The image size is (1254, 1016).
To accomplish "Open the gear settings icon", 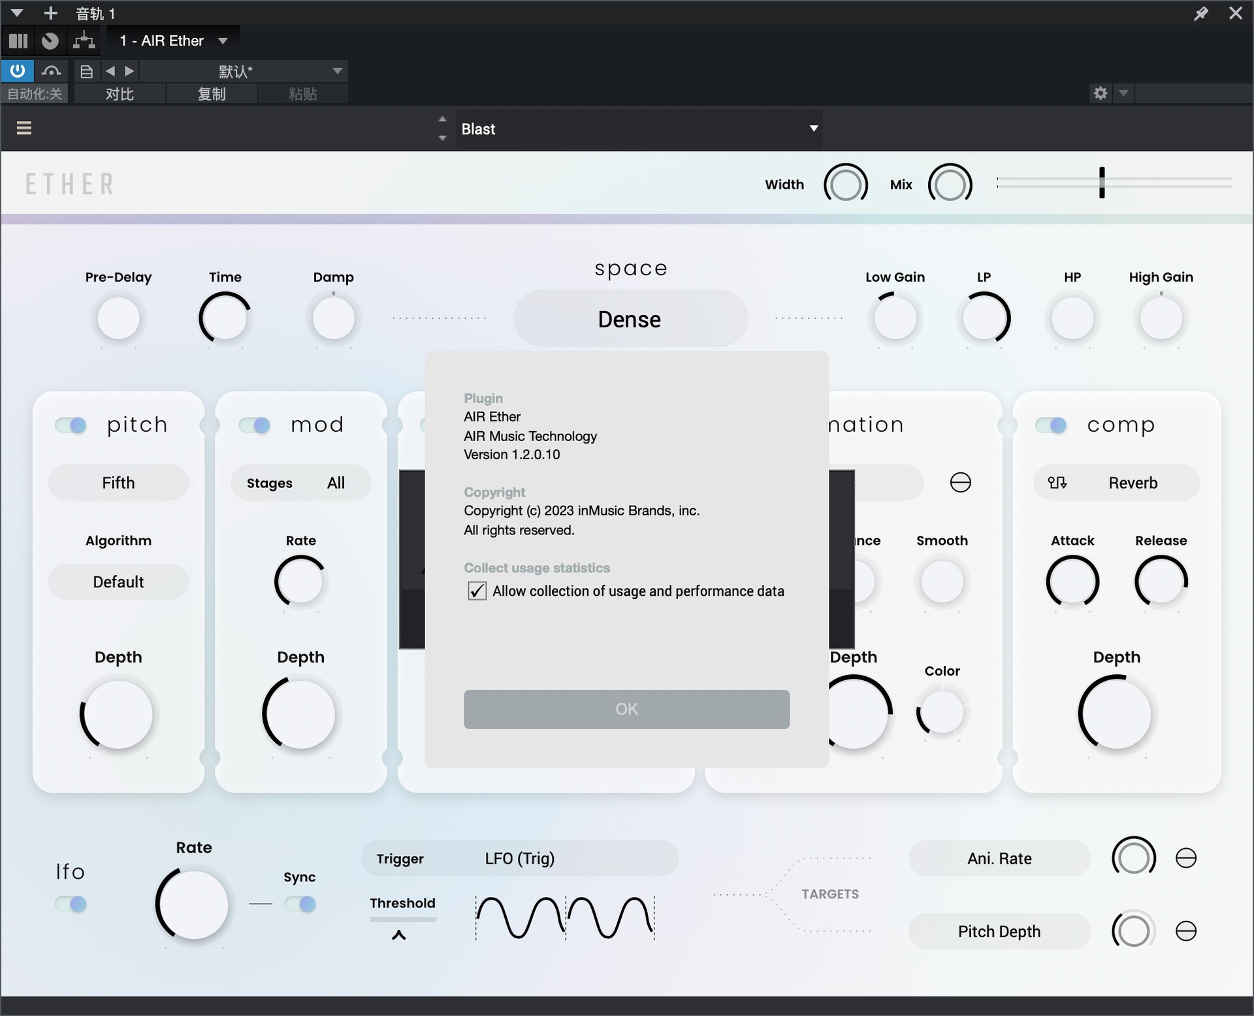I will tap(1101, 93).
